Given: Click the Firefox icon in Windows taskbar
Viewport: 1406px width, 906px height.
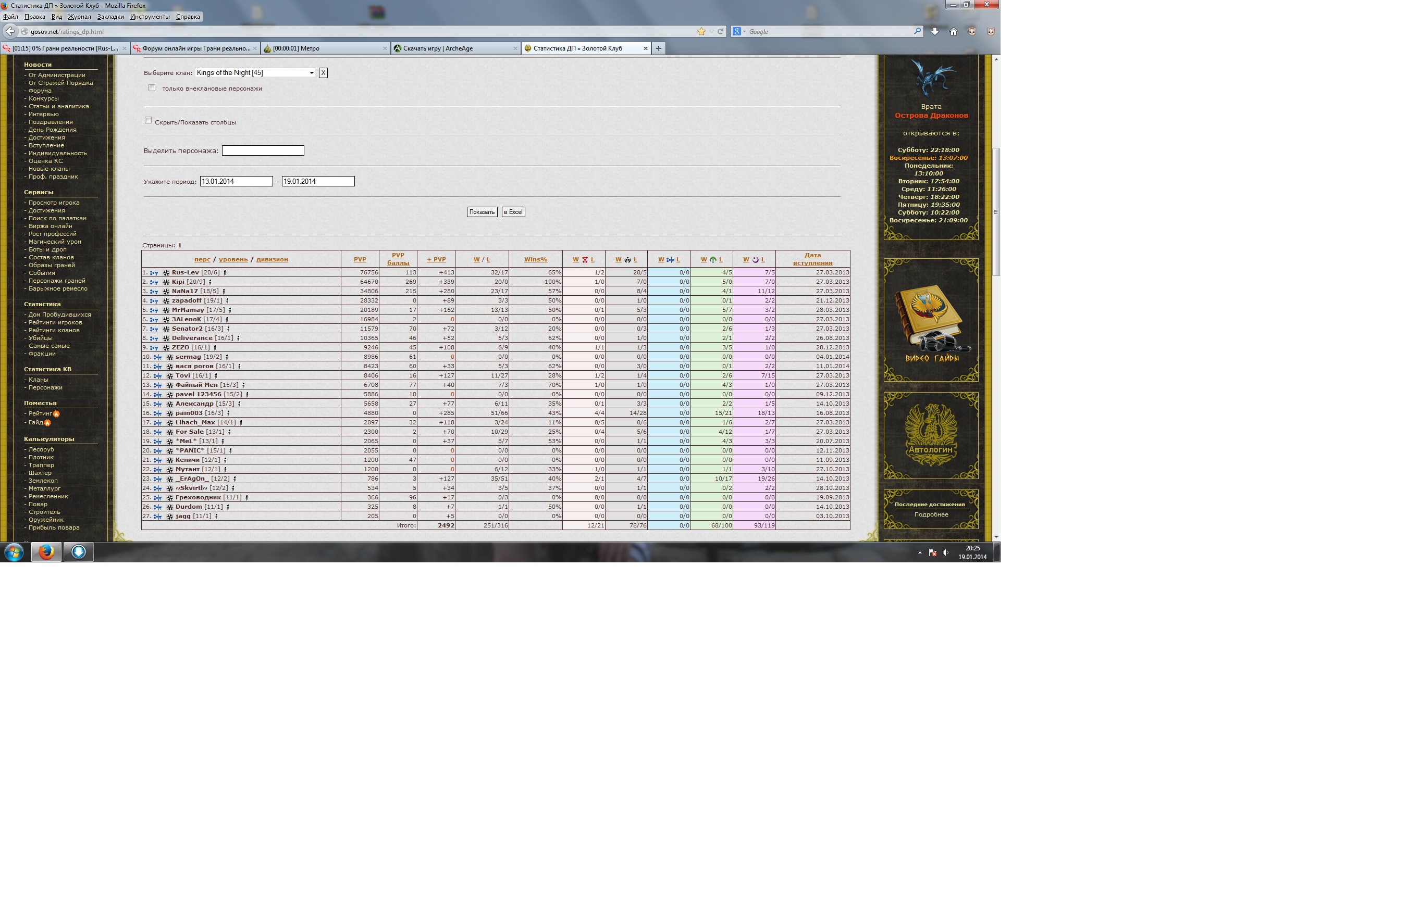Looking at the screenshot, I should click(46, 552).
